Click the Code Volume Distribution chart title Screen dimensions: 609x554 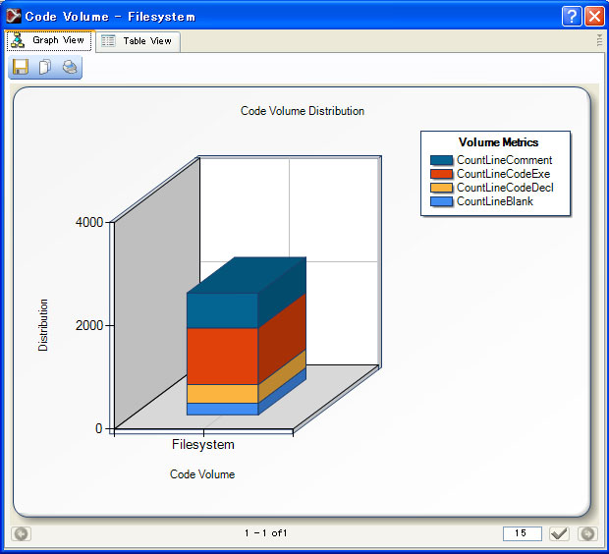click(x=303, y=111)
